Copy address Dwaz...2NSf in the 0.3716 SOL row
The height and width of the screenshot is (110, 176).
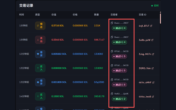pos(112,23)
